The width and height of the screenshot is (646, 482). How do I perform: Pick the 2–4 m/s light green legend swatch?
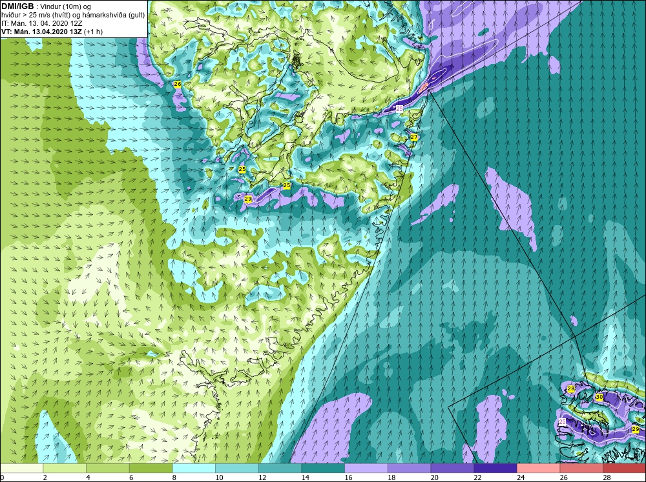pyautogui.click(x=64, y=468)
